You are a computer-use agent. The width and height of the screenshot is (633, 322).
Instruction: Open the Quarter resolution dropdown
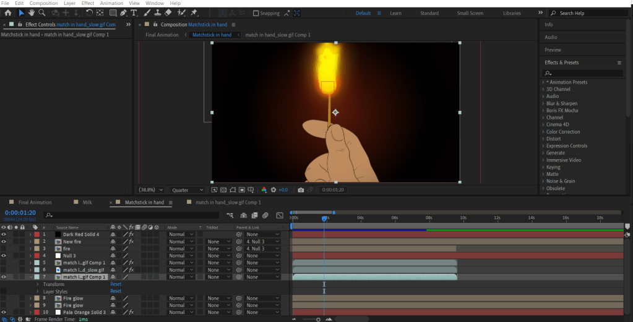[188, 190]
